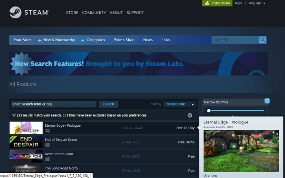Go to the ABOUT page
This screenshot has height=178, width=285.
(116, 13)
